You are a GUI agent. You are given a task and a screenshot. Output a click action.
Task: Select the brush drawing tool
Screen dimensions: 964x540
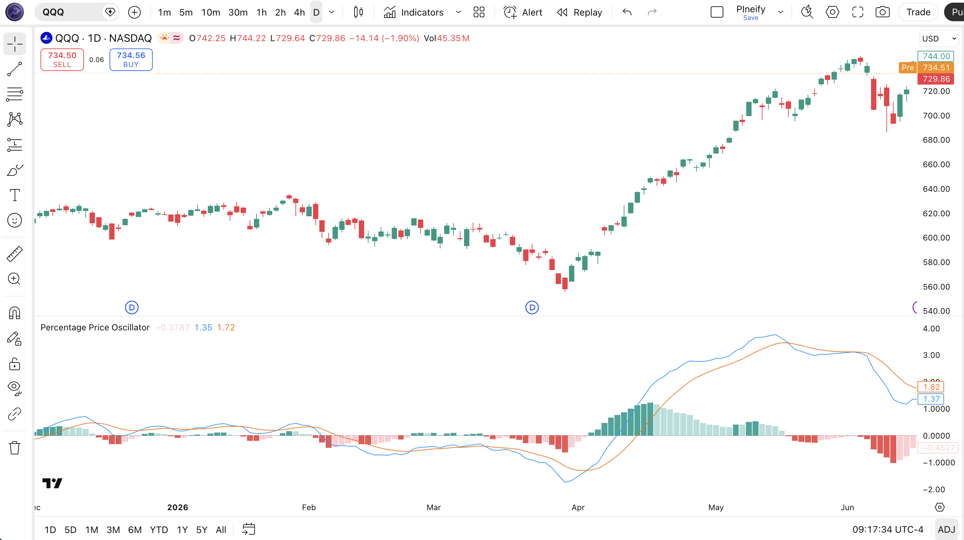(15, 170)
